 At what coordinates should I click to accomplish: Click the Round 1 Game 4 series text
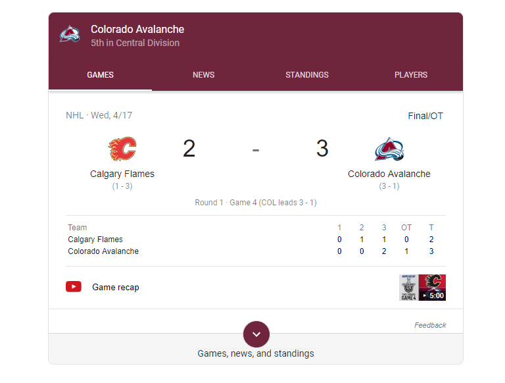(x=256, y=203)
